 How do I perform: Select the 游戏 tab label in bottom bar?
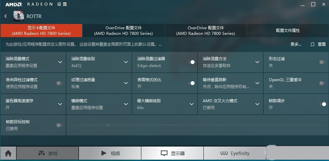pos(53,153)
